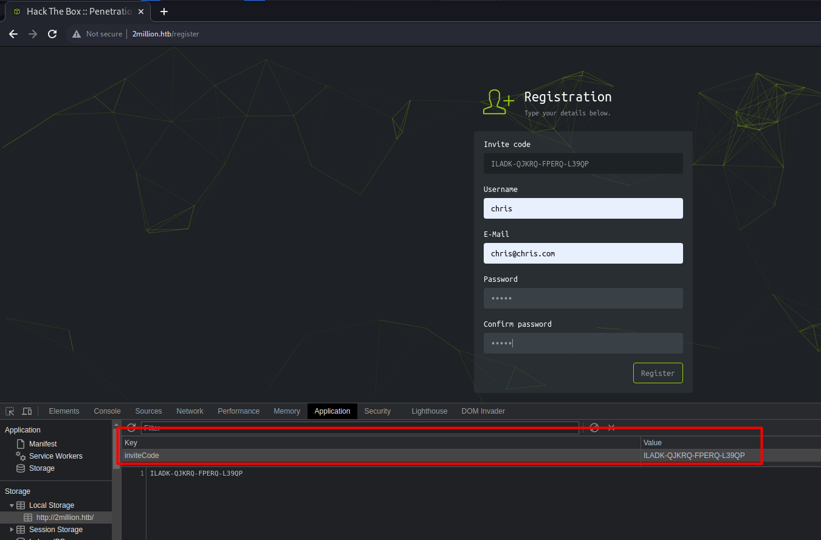Open the Performance tab

(238, 411)
